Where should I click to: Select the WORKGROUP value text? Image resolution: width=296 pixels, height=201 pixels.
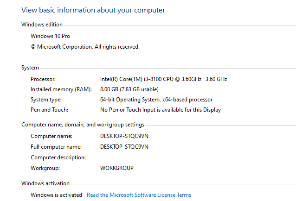[x=116, y=168]
